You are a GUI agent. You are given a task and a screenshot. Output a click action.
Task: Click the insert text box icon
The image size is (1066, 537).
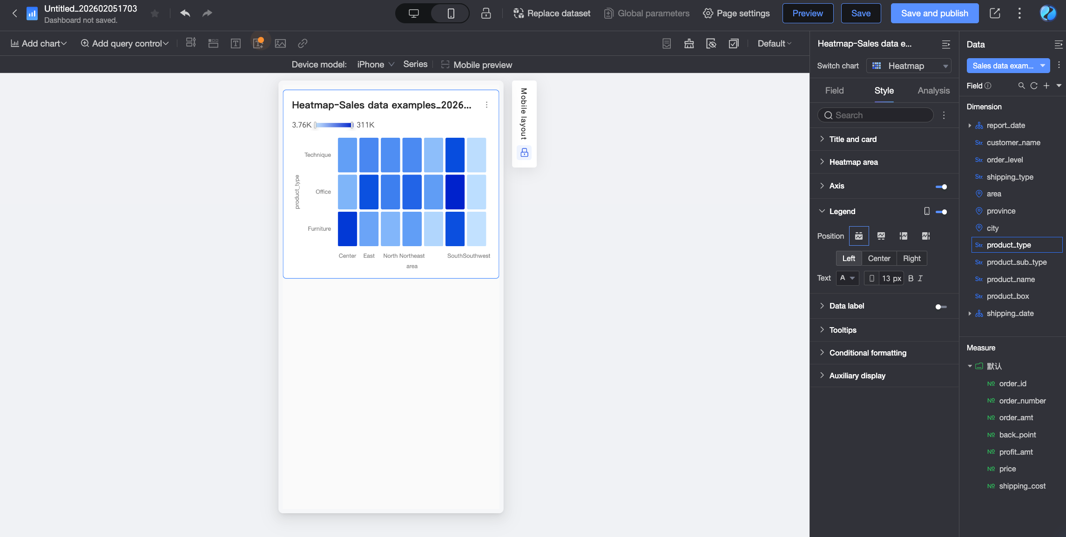coord(236,43)
